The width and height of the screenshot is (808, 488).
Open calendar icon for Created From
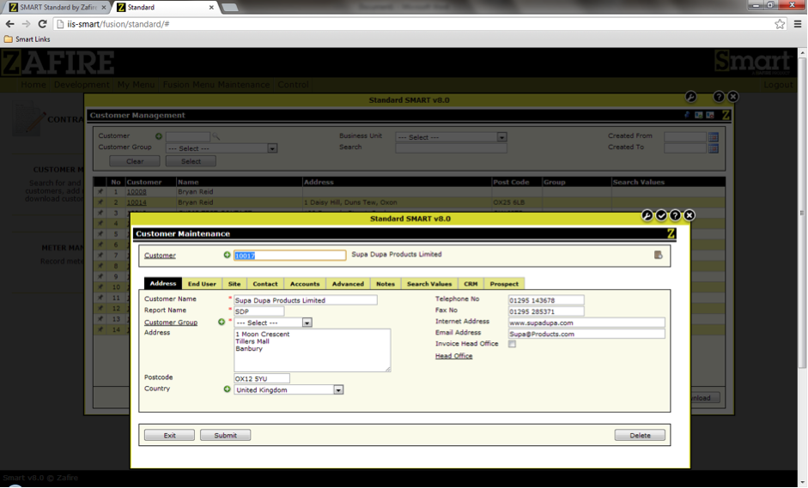pos(714,137)
